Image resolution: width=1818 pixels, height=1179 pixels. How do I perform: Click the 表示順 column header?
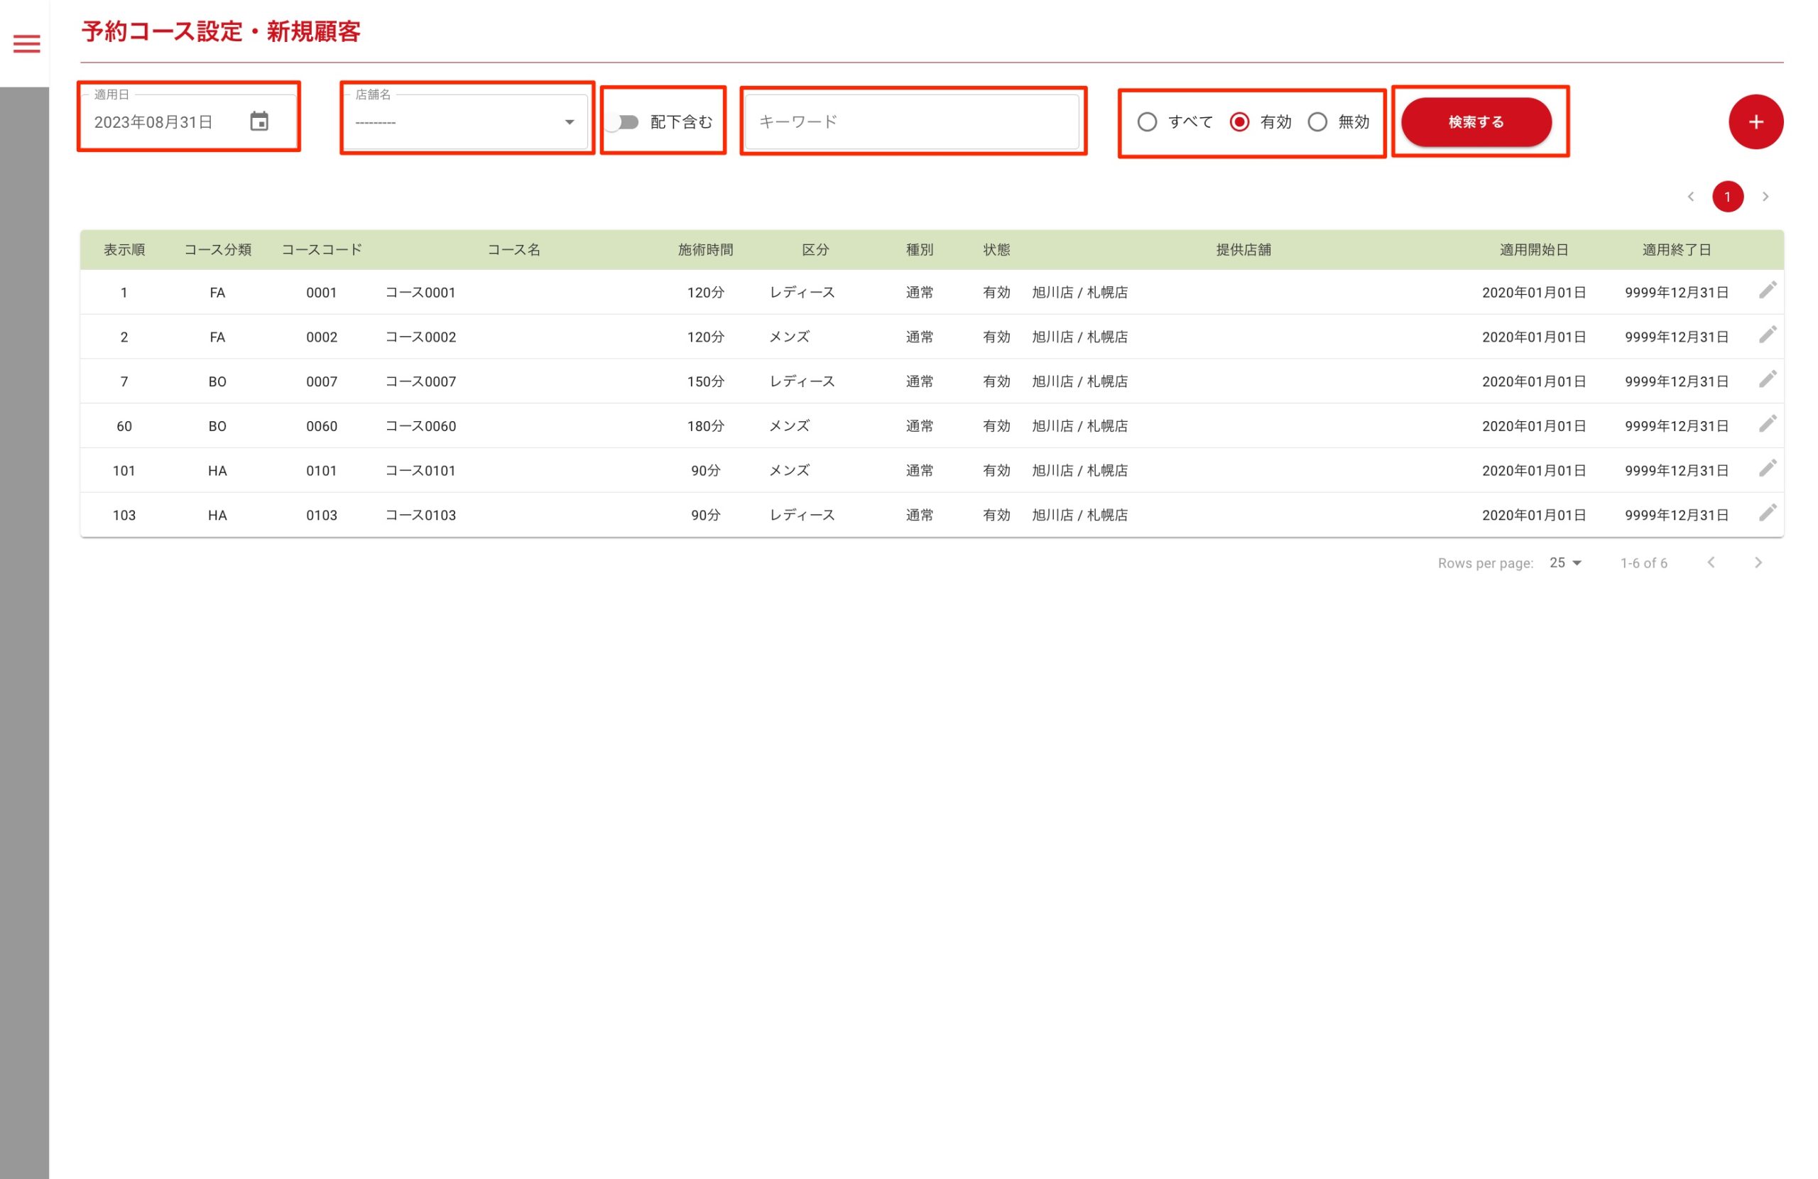coord(124,250)
